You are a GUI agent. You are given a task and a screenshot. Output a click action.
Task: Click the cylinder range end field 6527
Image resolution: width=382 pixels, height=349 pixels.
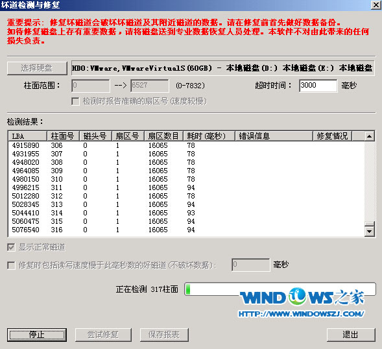click(150, 86)
